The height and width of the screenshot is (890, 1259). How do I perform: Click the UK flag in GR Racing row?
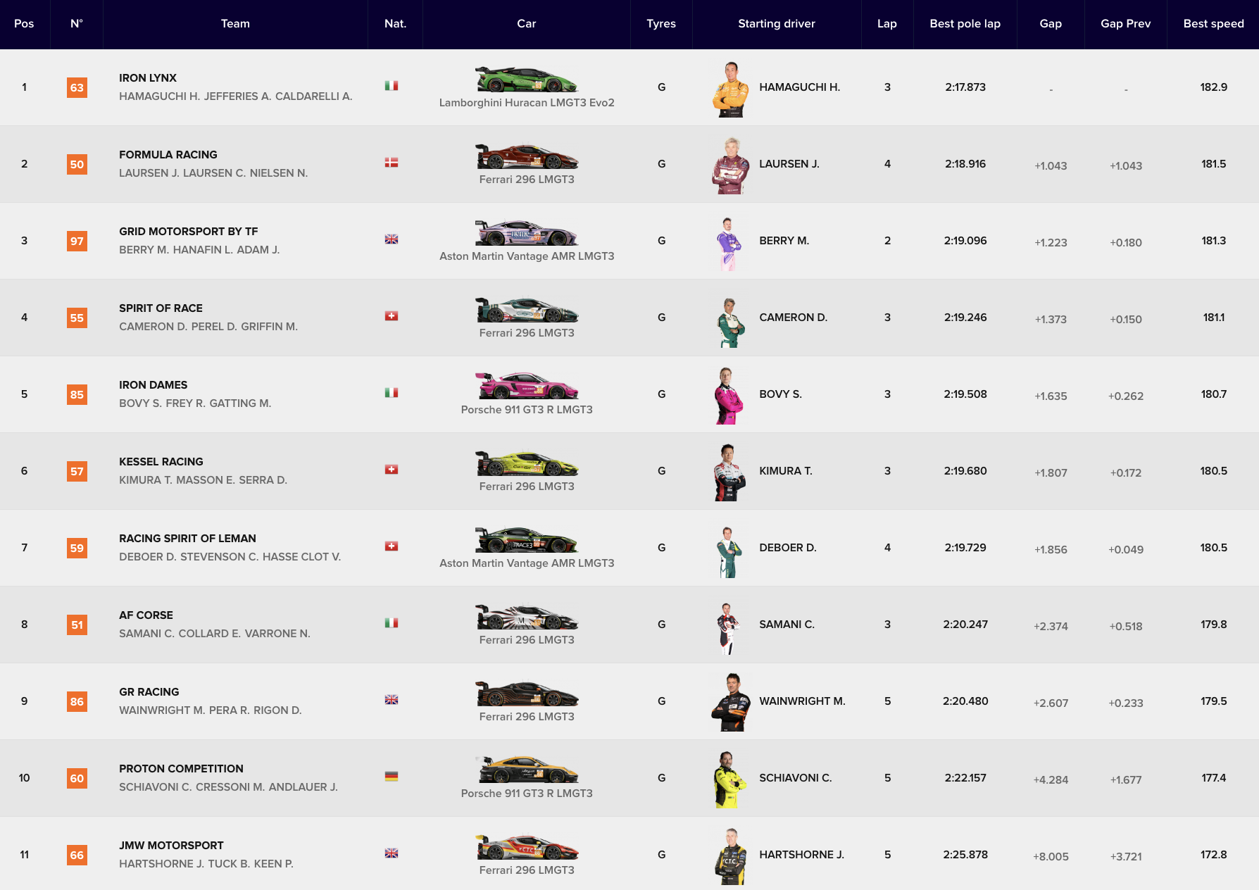coord(392,700)
